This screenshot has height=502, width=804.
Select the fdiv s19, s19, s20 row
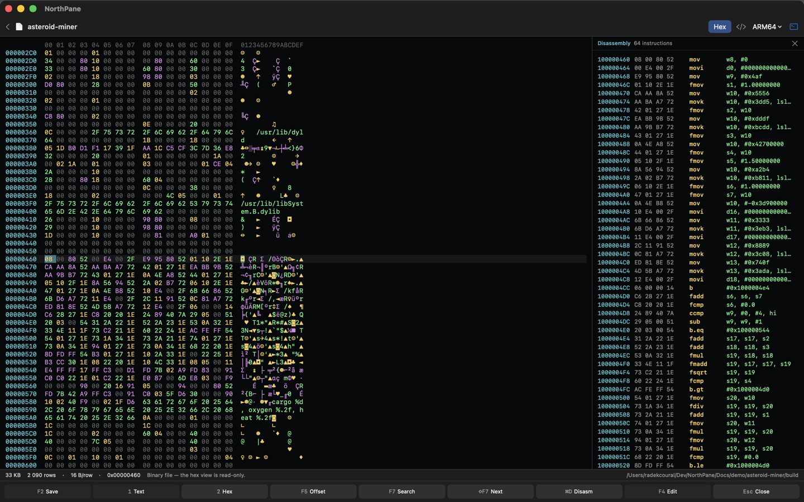[x=697, y=407]
